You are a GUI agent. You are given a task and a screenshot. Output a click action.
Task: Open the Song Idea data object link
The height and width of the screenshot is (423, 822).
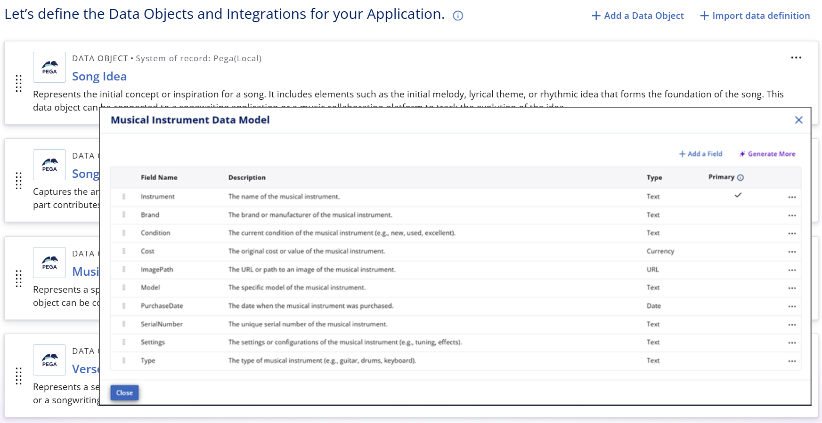pos(99,76)
